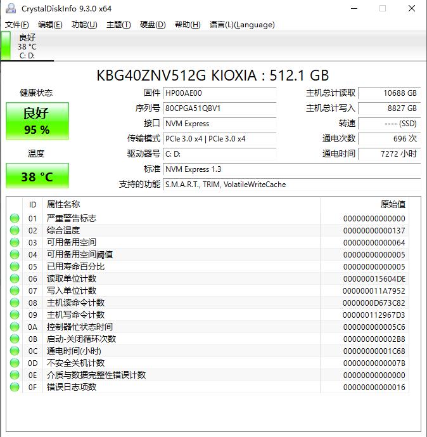Select the 综合温度 attribute name
Viewport: 427px width, 437px height.
[63, 230]
